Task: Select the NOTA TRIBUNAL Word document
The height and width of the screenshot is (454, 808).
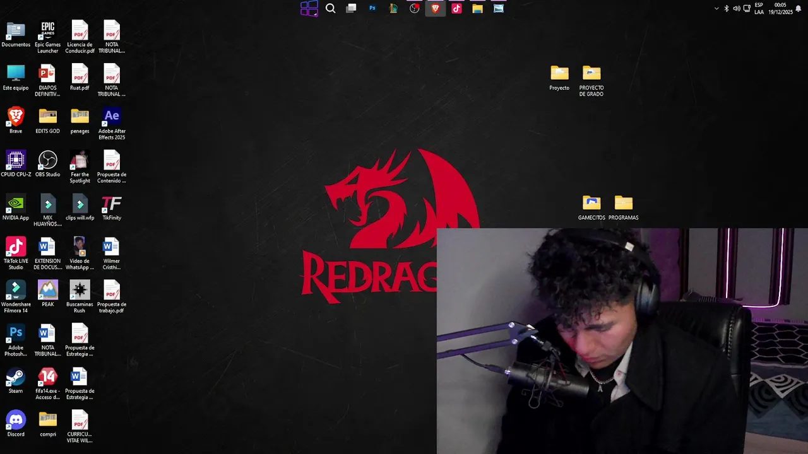Action: coord(48,340)
